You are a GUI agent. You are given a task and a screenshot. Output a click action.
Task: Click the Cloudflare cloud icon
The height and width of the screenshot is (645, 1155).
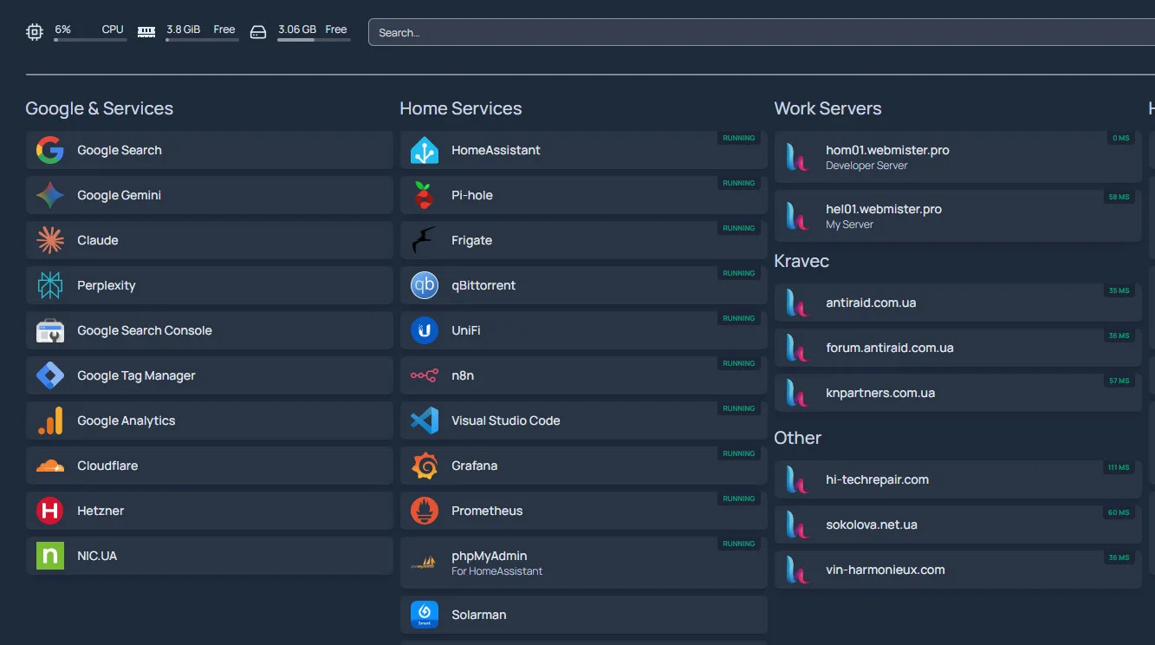point(50,466)
